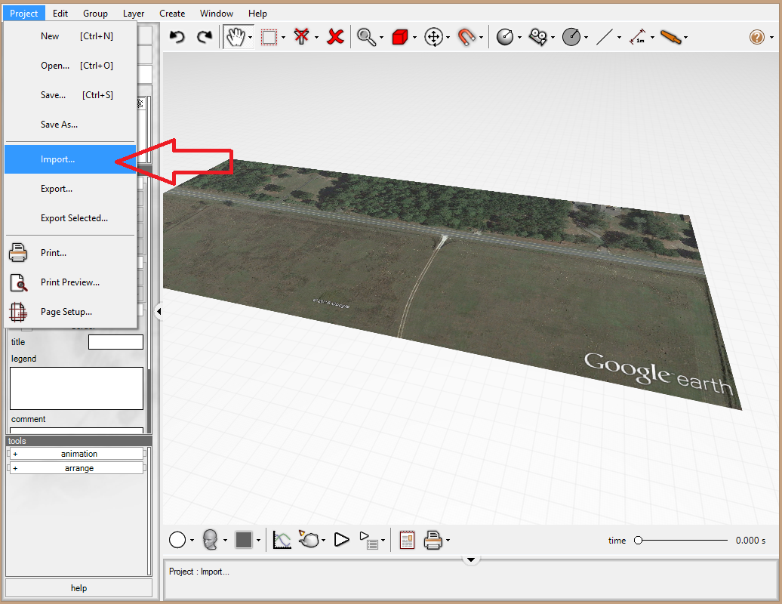Open the Project menu
Viewport: 782px width, 604px height.
tap(23, 14)
